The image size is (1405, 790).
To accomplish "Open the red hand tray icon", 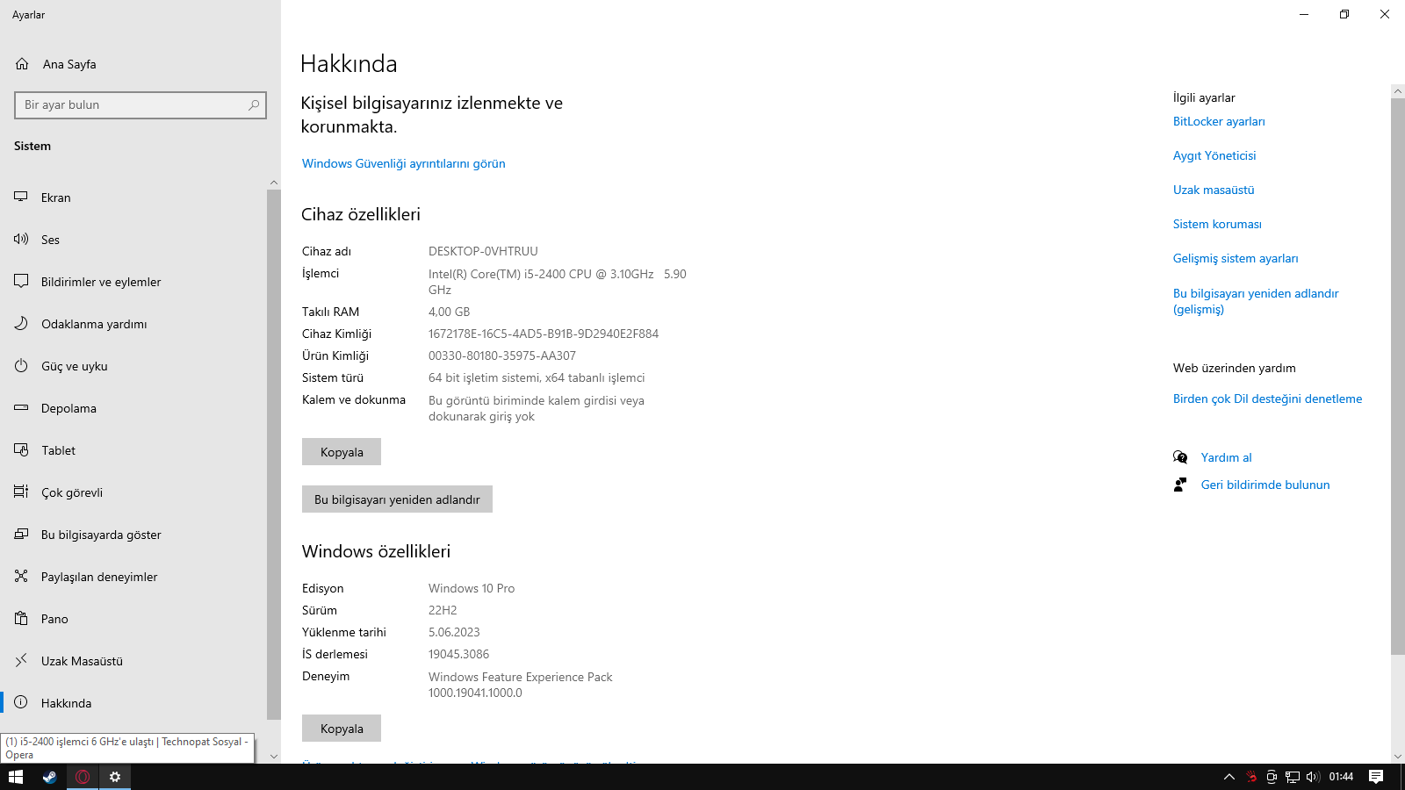I will pyautogui.click(x=1250, y=777).
